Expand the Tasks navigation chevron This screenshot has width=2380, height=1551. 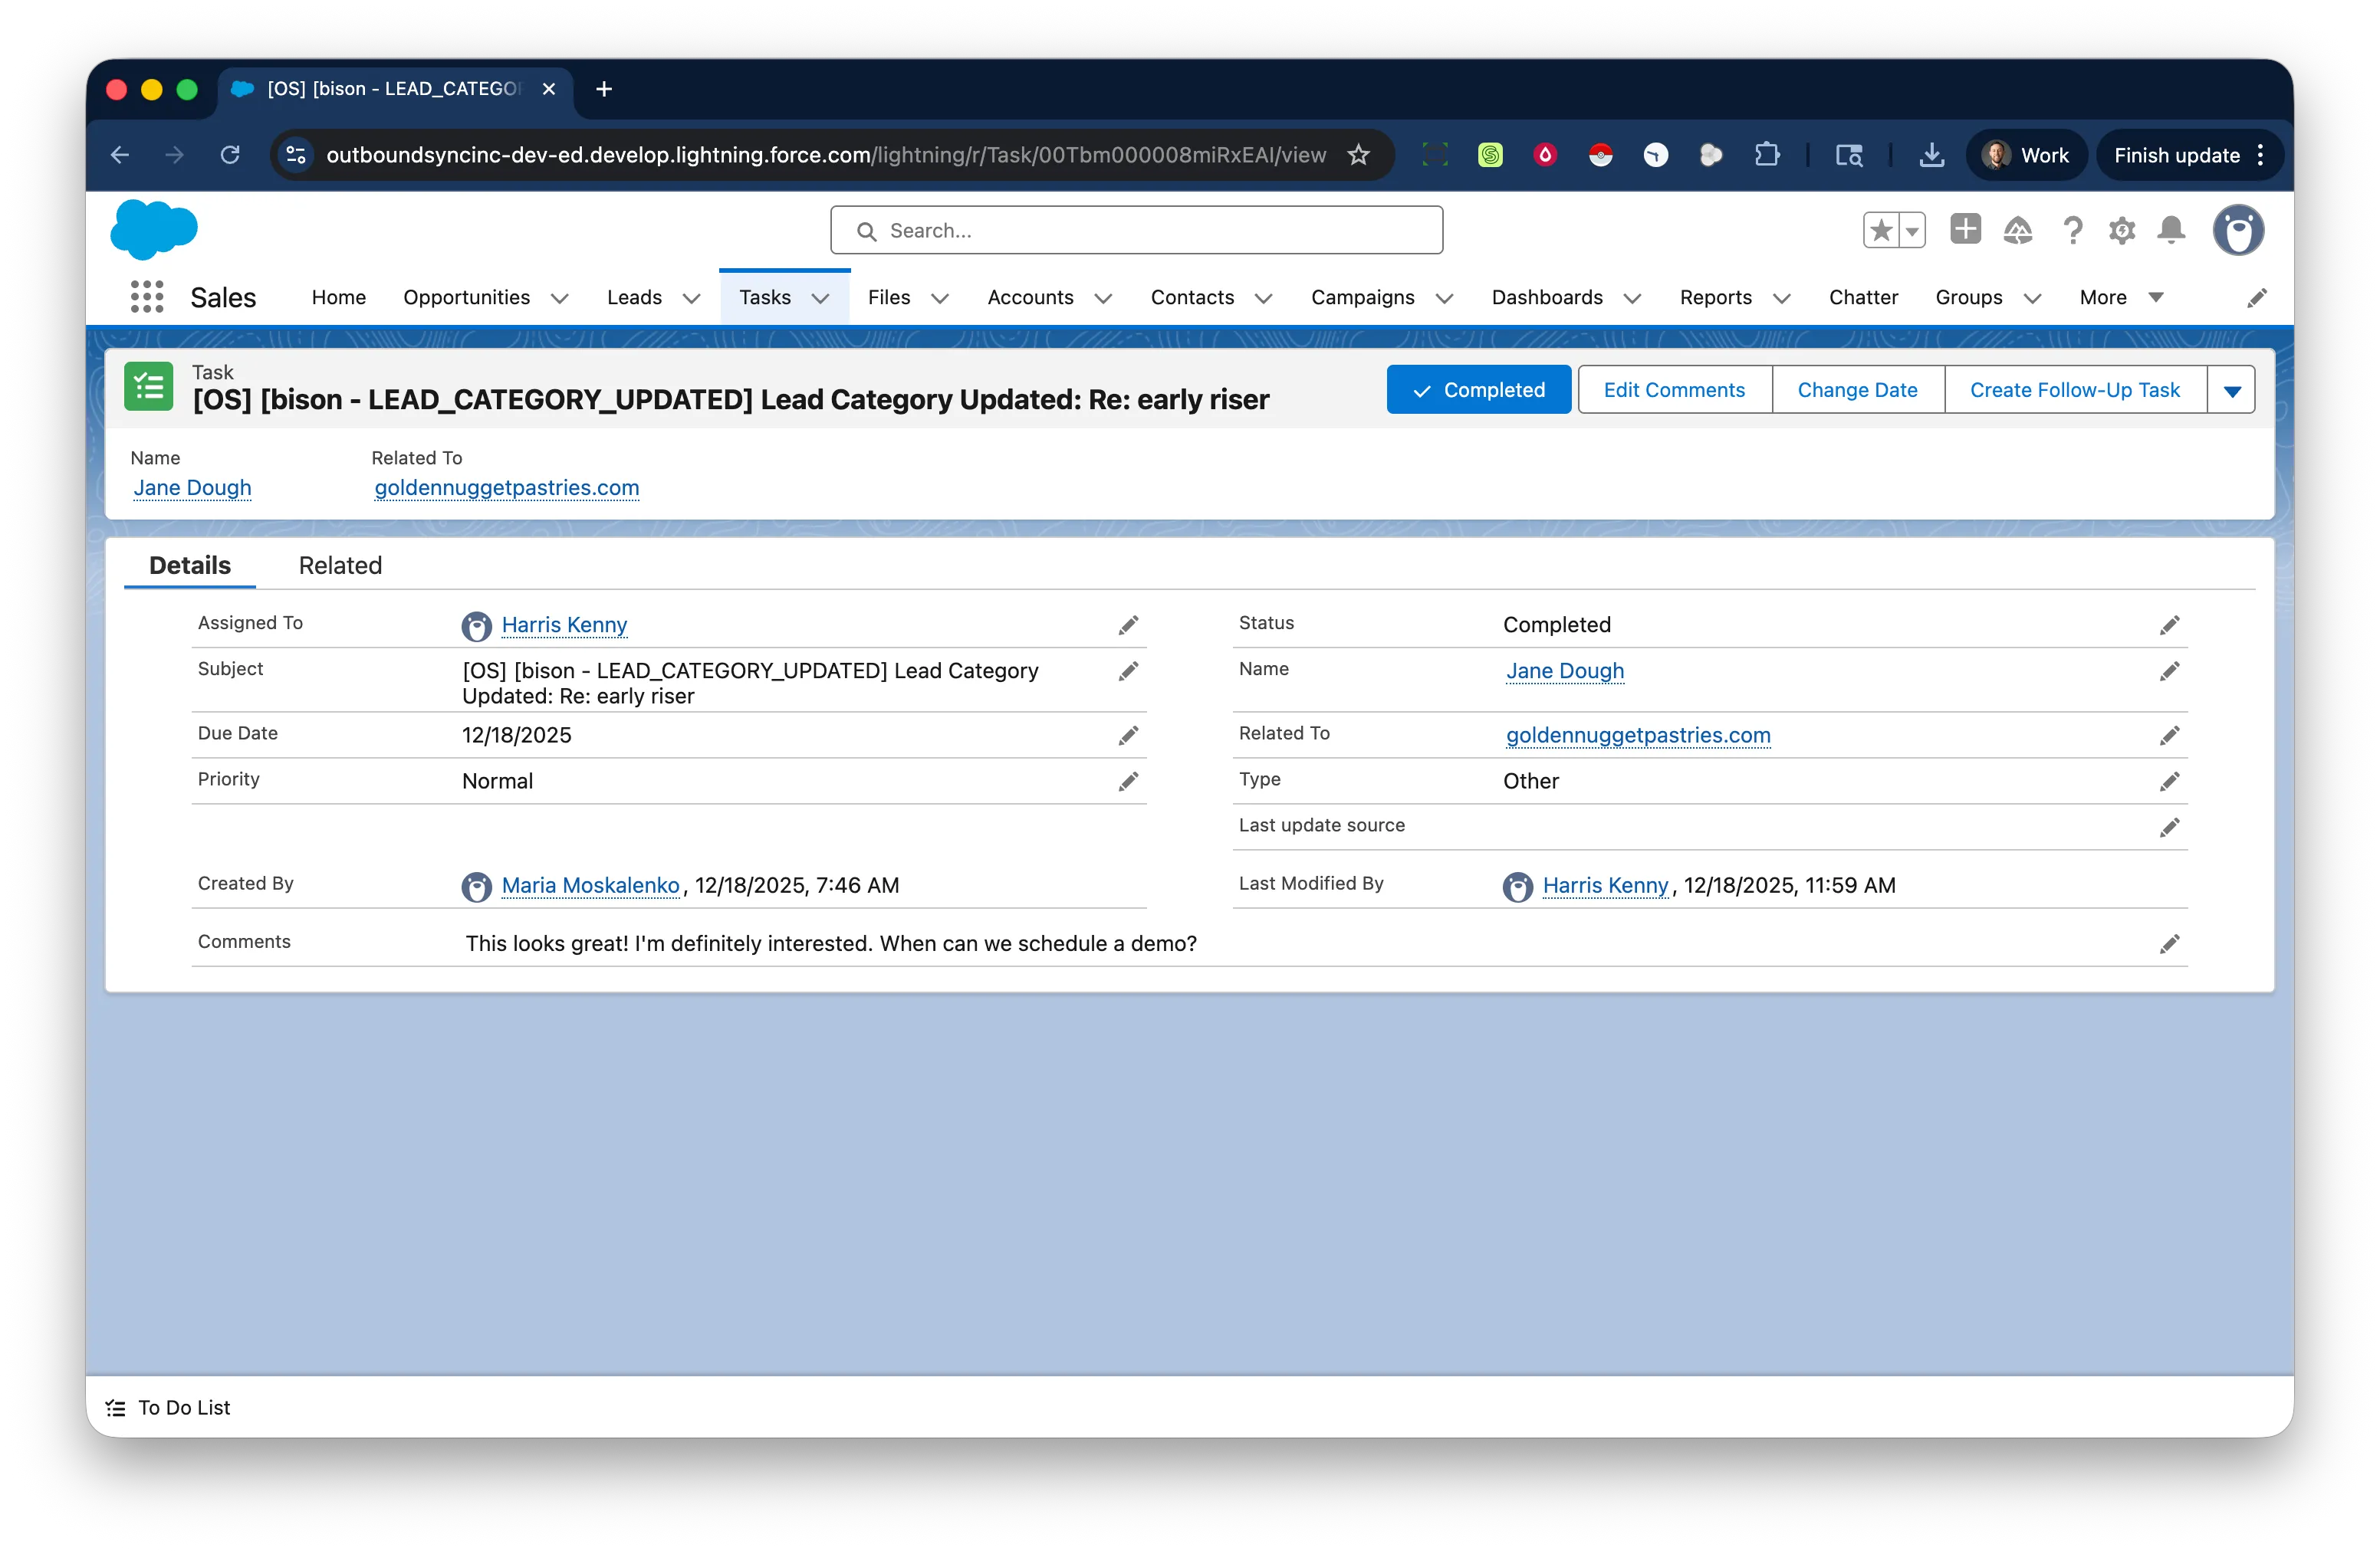click(820, 297)
